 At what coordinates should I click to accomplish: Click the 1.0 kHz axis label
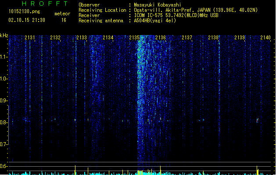4,79
